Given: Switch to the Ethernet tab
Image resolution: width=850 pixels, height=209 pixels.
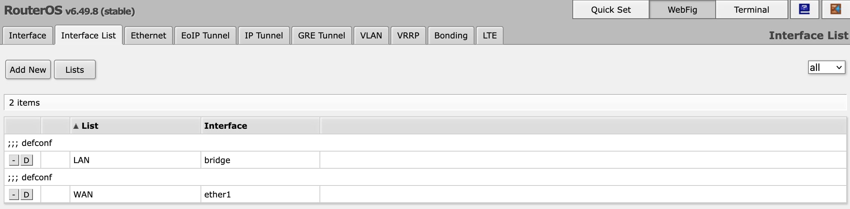Looking at the screenshot, I should [149, 35].
